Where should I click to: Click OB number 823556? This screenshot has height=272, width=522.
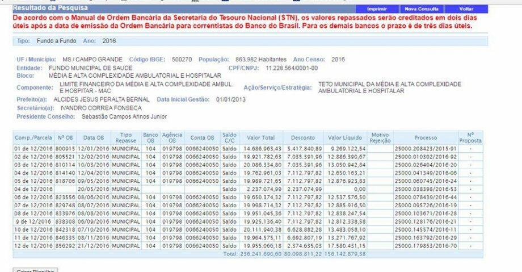click(x=65, y=198)
